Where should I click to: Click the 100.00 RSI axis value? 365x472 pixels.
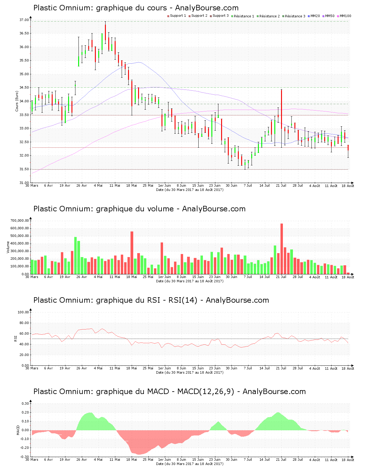(x=23, y=312)
